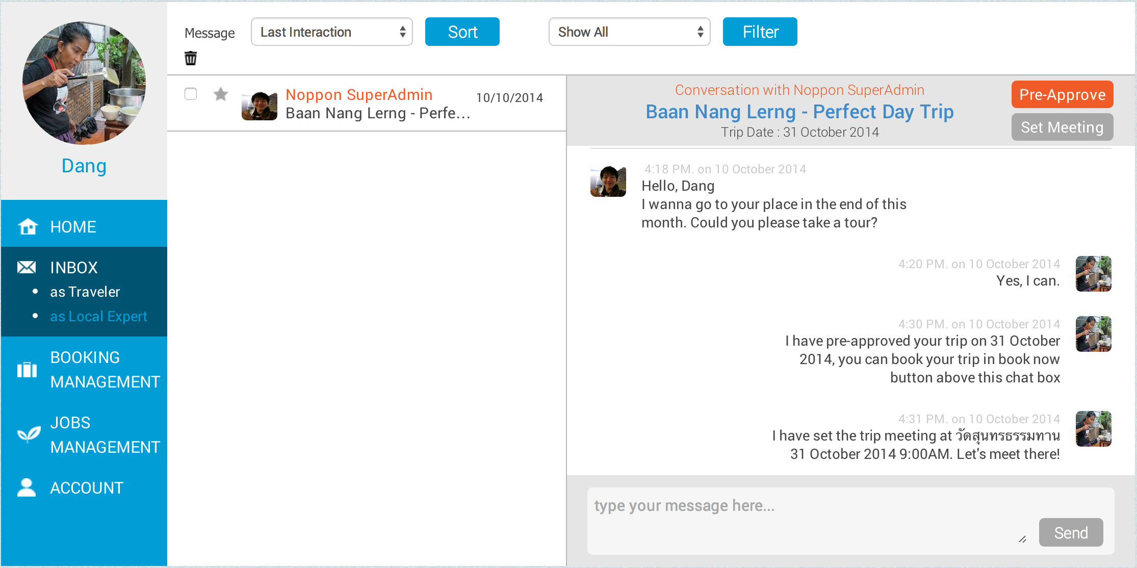The width and height of the screenshot is (1137, 568).
Task: Click Noppon's avatar in the message list
Action: point(260,106)
